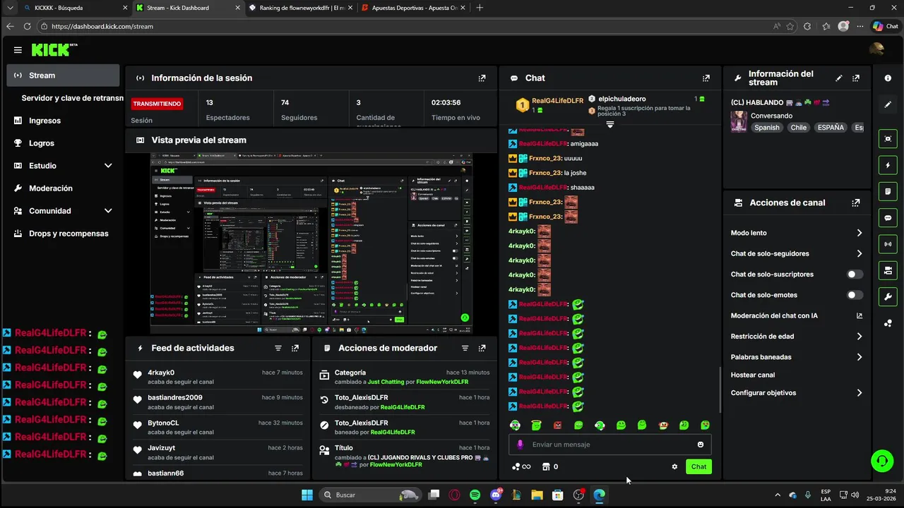Toggle the wrench widget icon in right sidebar

click(888, 296)
